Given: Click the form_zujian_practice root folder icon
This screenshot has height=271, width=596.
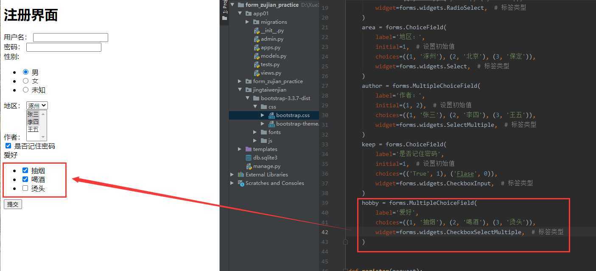Looking at the screenshot, I should click(241, 5).
